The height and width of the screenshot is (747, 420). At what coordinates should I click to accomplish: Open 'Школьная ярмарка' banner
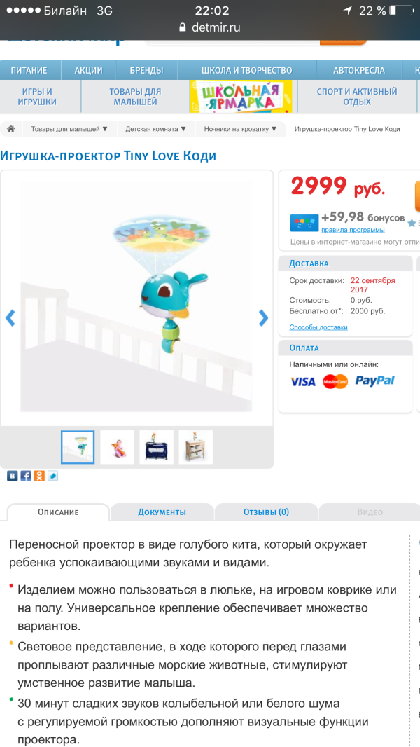[241, 97]
